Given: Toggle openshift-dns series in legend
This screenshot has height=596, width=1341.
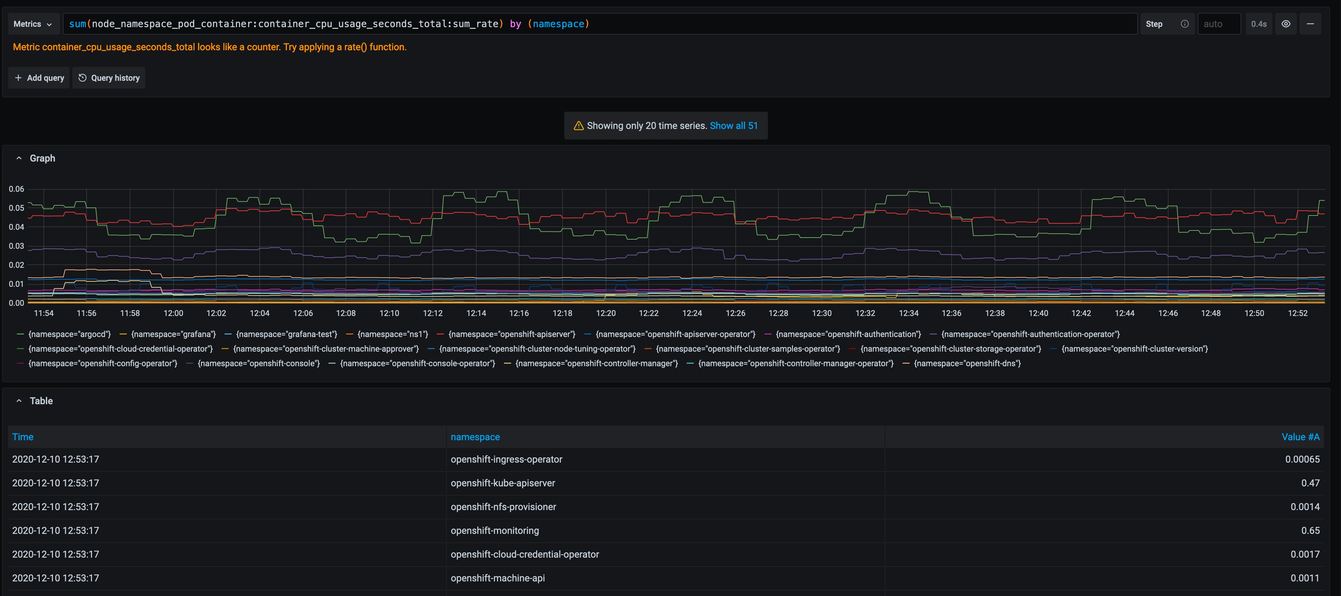Looking at the screenshot, I should 967,363.
